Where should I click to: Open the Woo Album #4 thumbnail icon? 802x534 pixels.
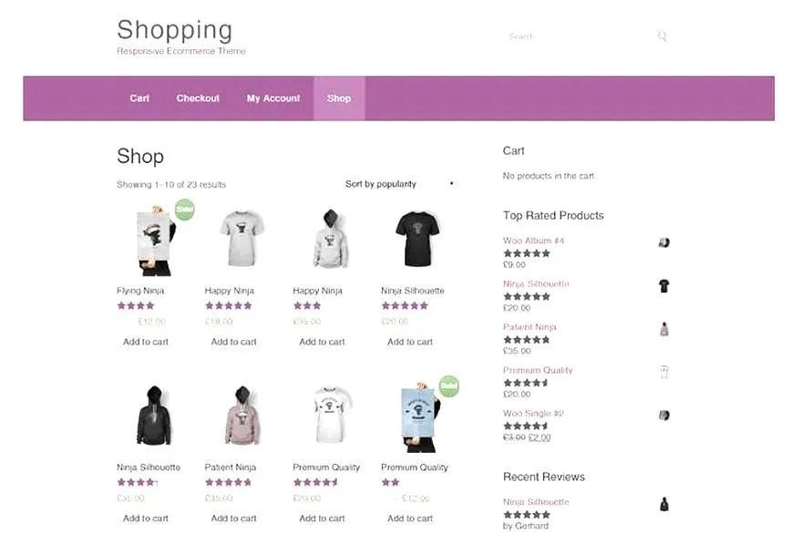click(x=664, y=242)
